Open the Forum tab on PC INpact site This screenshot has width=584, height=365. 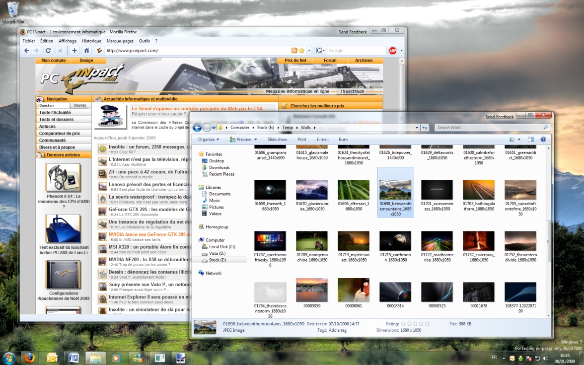click(x=330, y=61)
